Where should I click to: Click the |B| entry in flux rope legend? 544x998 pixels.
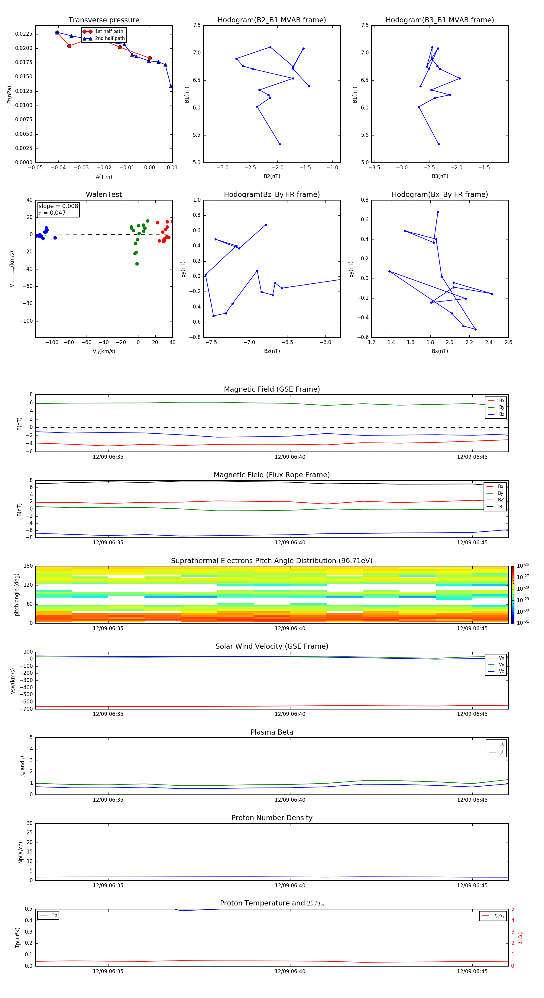495,507
